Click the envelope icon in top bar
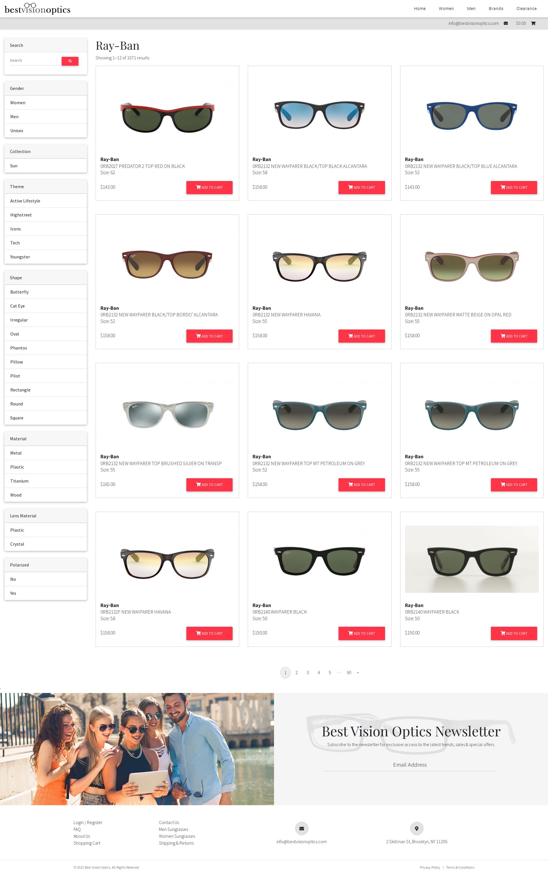 coord(505,24)
